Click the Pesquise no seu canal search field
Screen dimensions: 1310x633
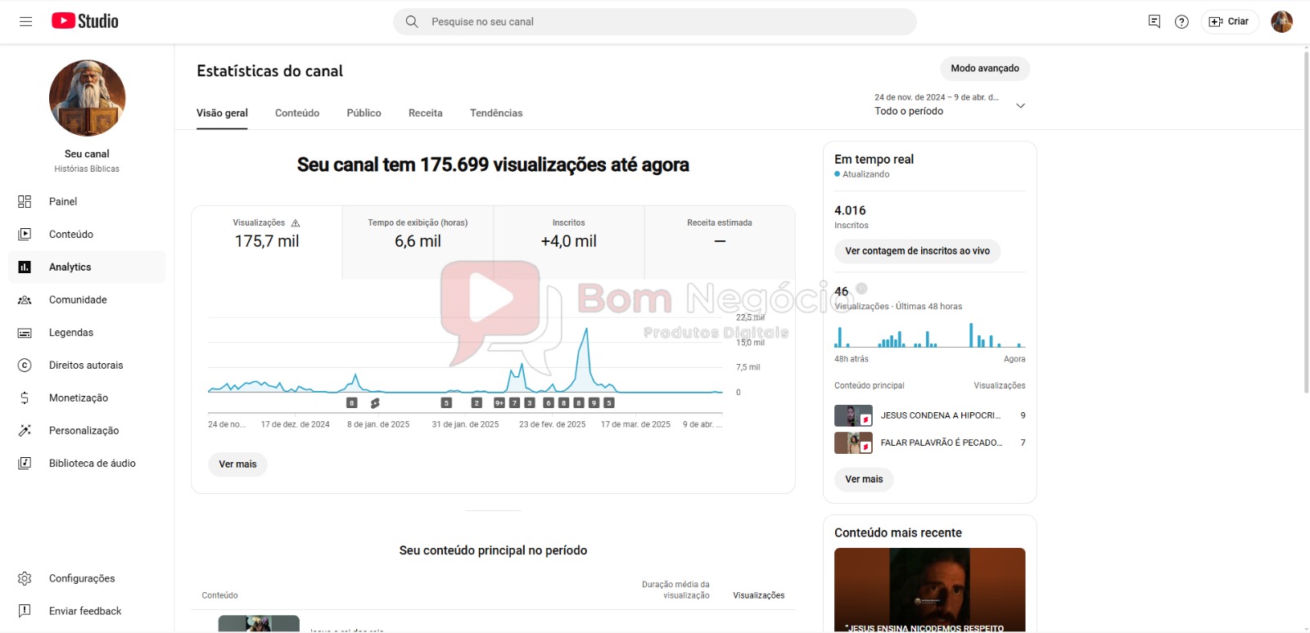click(x=655, y=22)
